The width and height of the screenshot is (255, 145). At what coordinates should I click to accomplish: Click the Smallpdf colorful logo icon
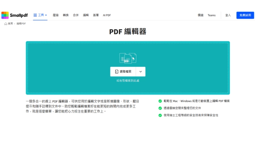point(5,15)
